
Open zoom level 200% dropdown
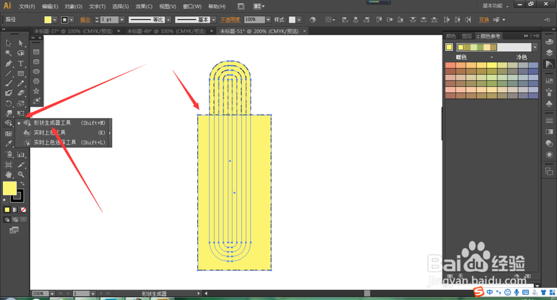tap(52, 294)
